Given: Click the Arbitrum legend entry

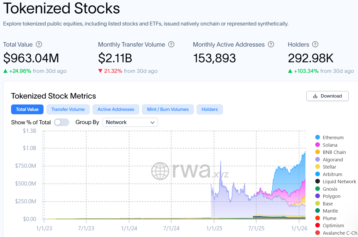Looking at the screenshot, I should (332, 174).
